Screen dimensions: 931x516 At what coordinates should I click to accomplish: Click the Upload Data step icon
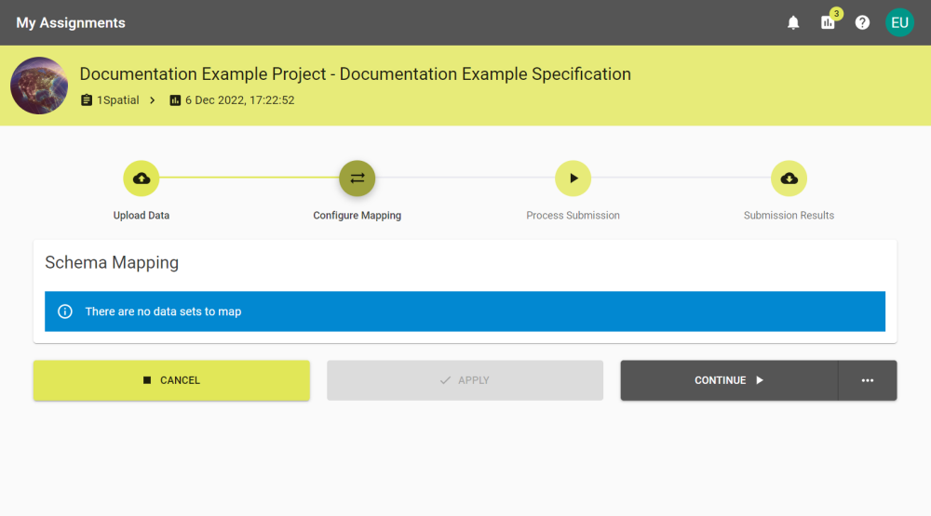(x=142, y=178)
